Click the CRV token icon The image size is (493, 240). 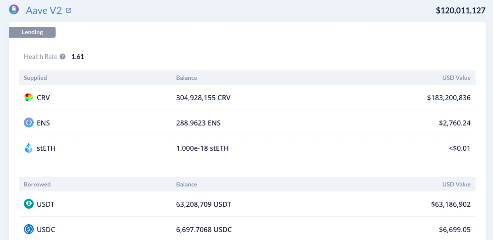coord(29,98)
